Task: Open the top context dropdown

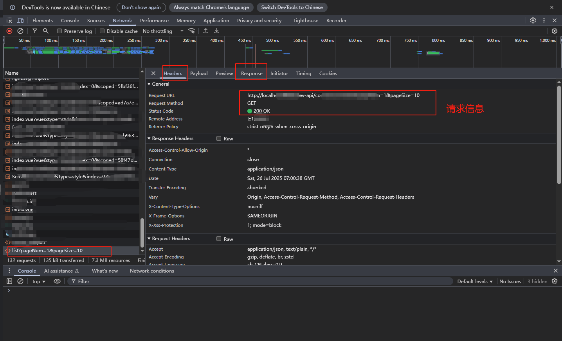Action: coord(39,281)
